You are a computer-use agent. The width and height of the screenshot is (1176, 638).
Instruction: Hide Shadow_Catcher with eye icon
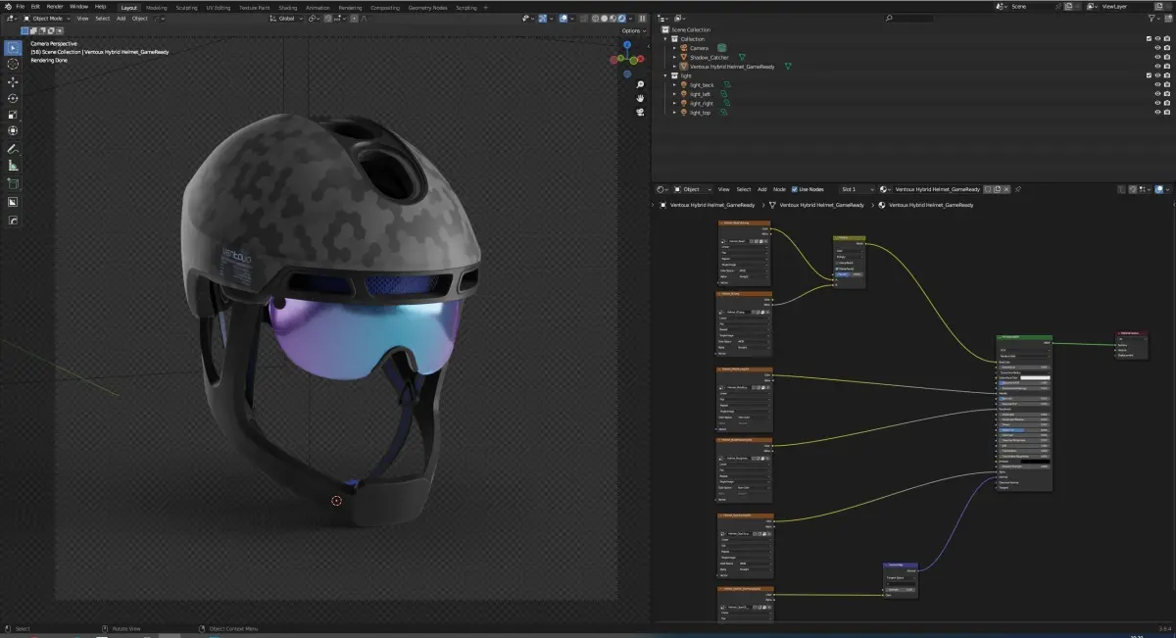pyautogui.click(x=1157, y=57)
